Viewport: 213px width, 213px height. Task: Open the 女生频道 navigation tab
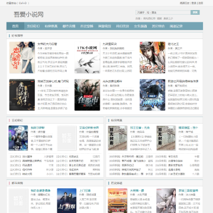pyautogui.click(x=140, y=26)
